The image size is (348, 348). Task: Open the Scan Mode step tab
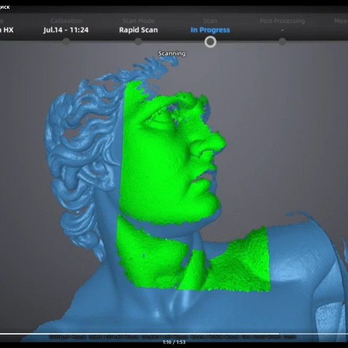tap(138, 21)
